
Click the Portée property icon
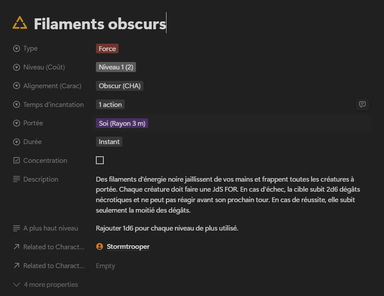17,123
